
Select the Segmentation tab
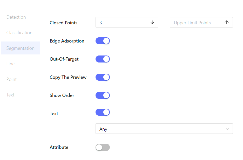click(21, 48)
